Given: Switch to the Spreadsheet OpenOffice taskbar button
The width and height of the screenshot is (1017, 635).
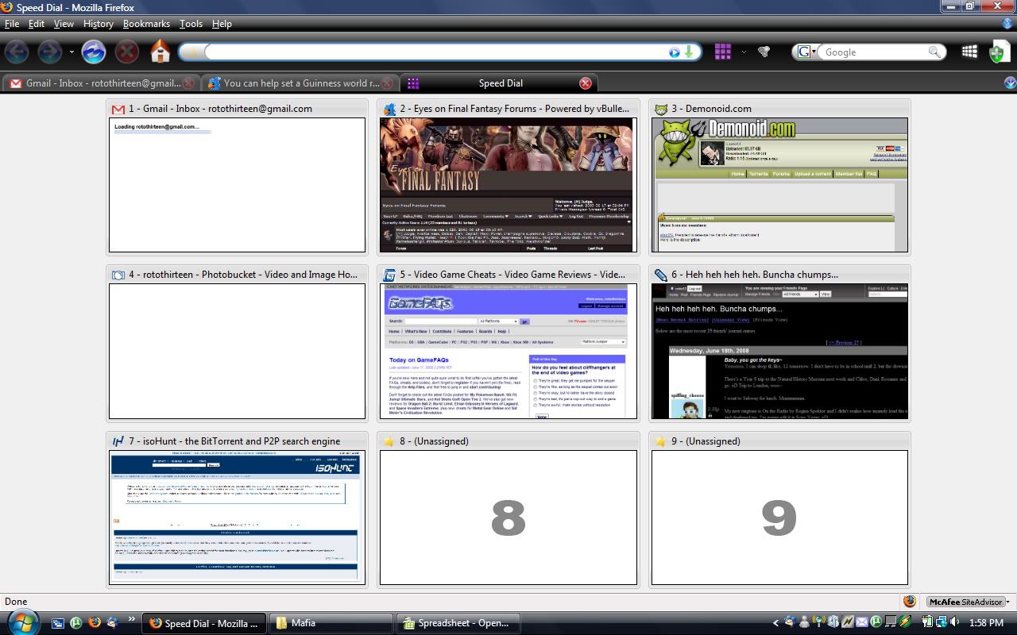Looking at the screenshot, I should [458, 623].
